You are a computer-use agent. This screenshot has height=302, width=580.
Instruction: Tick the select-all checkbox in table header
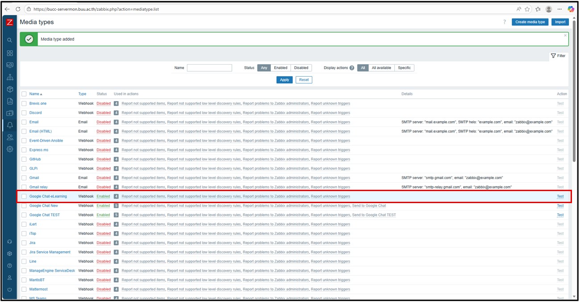coord(24,94)
